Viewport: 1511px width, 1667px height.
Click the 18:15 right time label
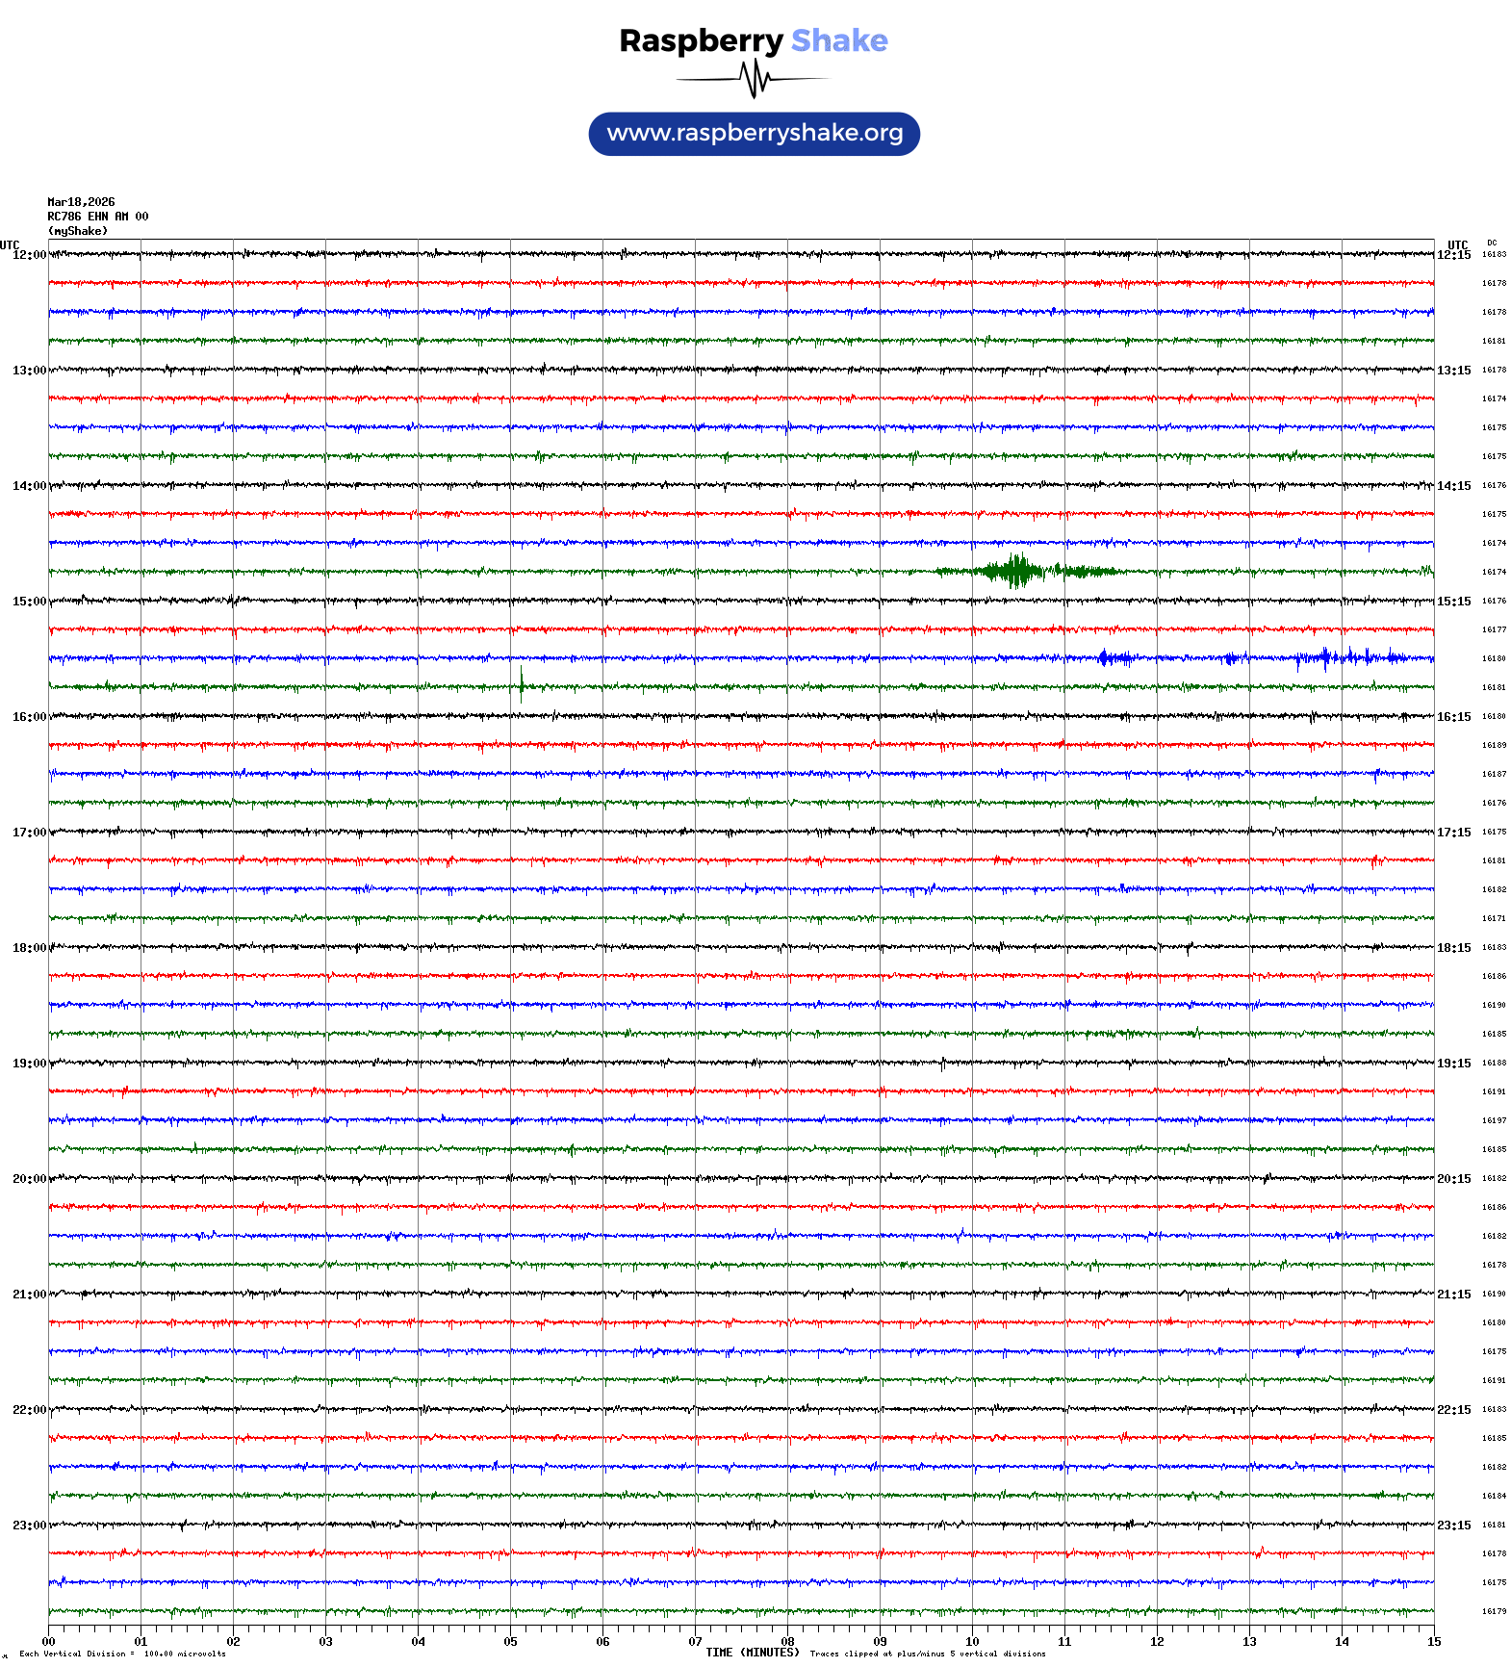click(x=1453, y=948)
